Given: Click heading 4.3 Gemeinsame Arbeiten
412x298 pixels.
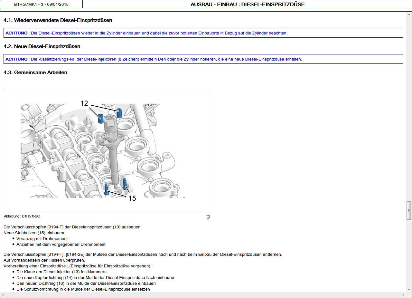Looking at the screenshot, I should click(x=35, y=72).
